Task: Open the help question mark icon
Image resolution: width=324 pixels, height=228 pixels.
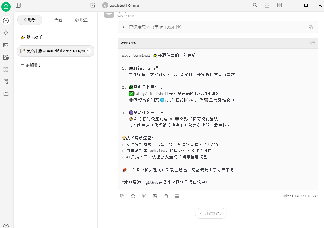Action: 6,226
